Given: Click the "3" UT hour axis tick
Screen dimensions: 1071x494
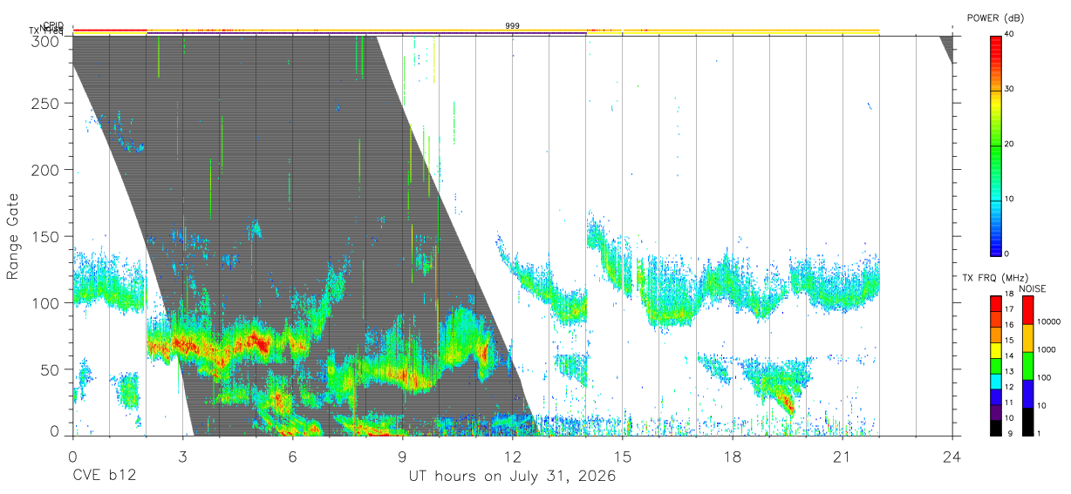Looking at the screenshot, I should point(182,457).
